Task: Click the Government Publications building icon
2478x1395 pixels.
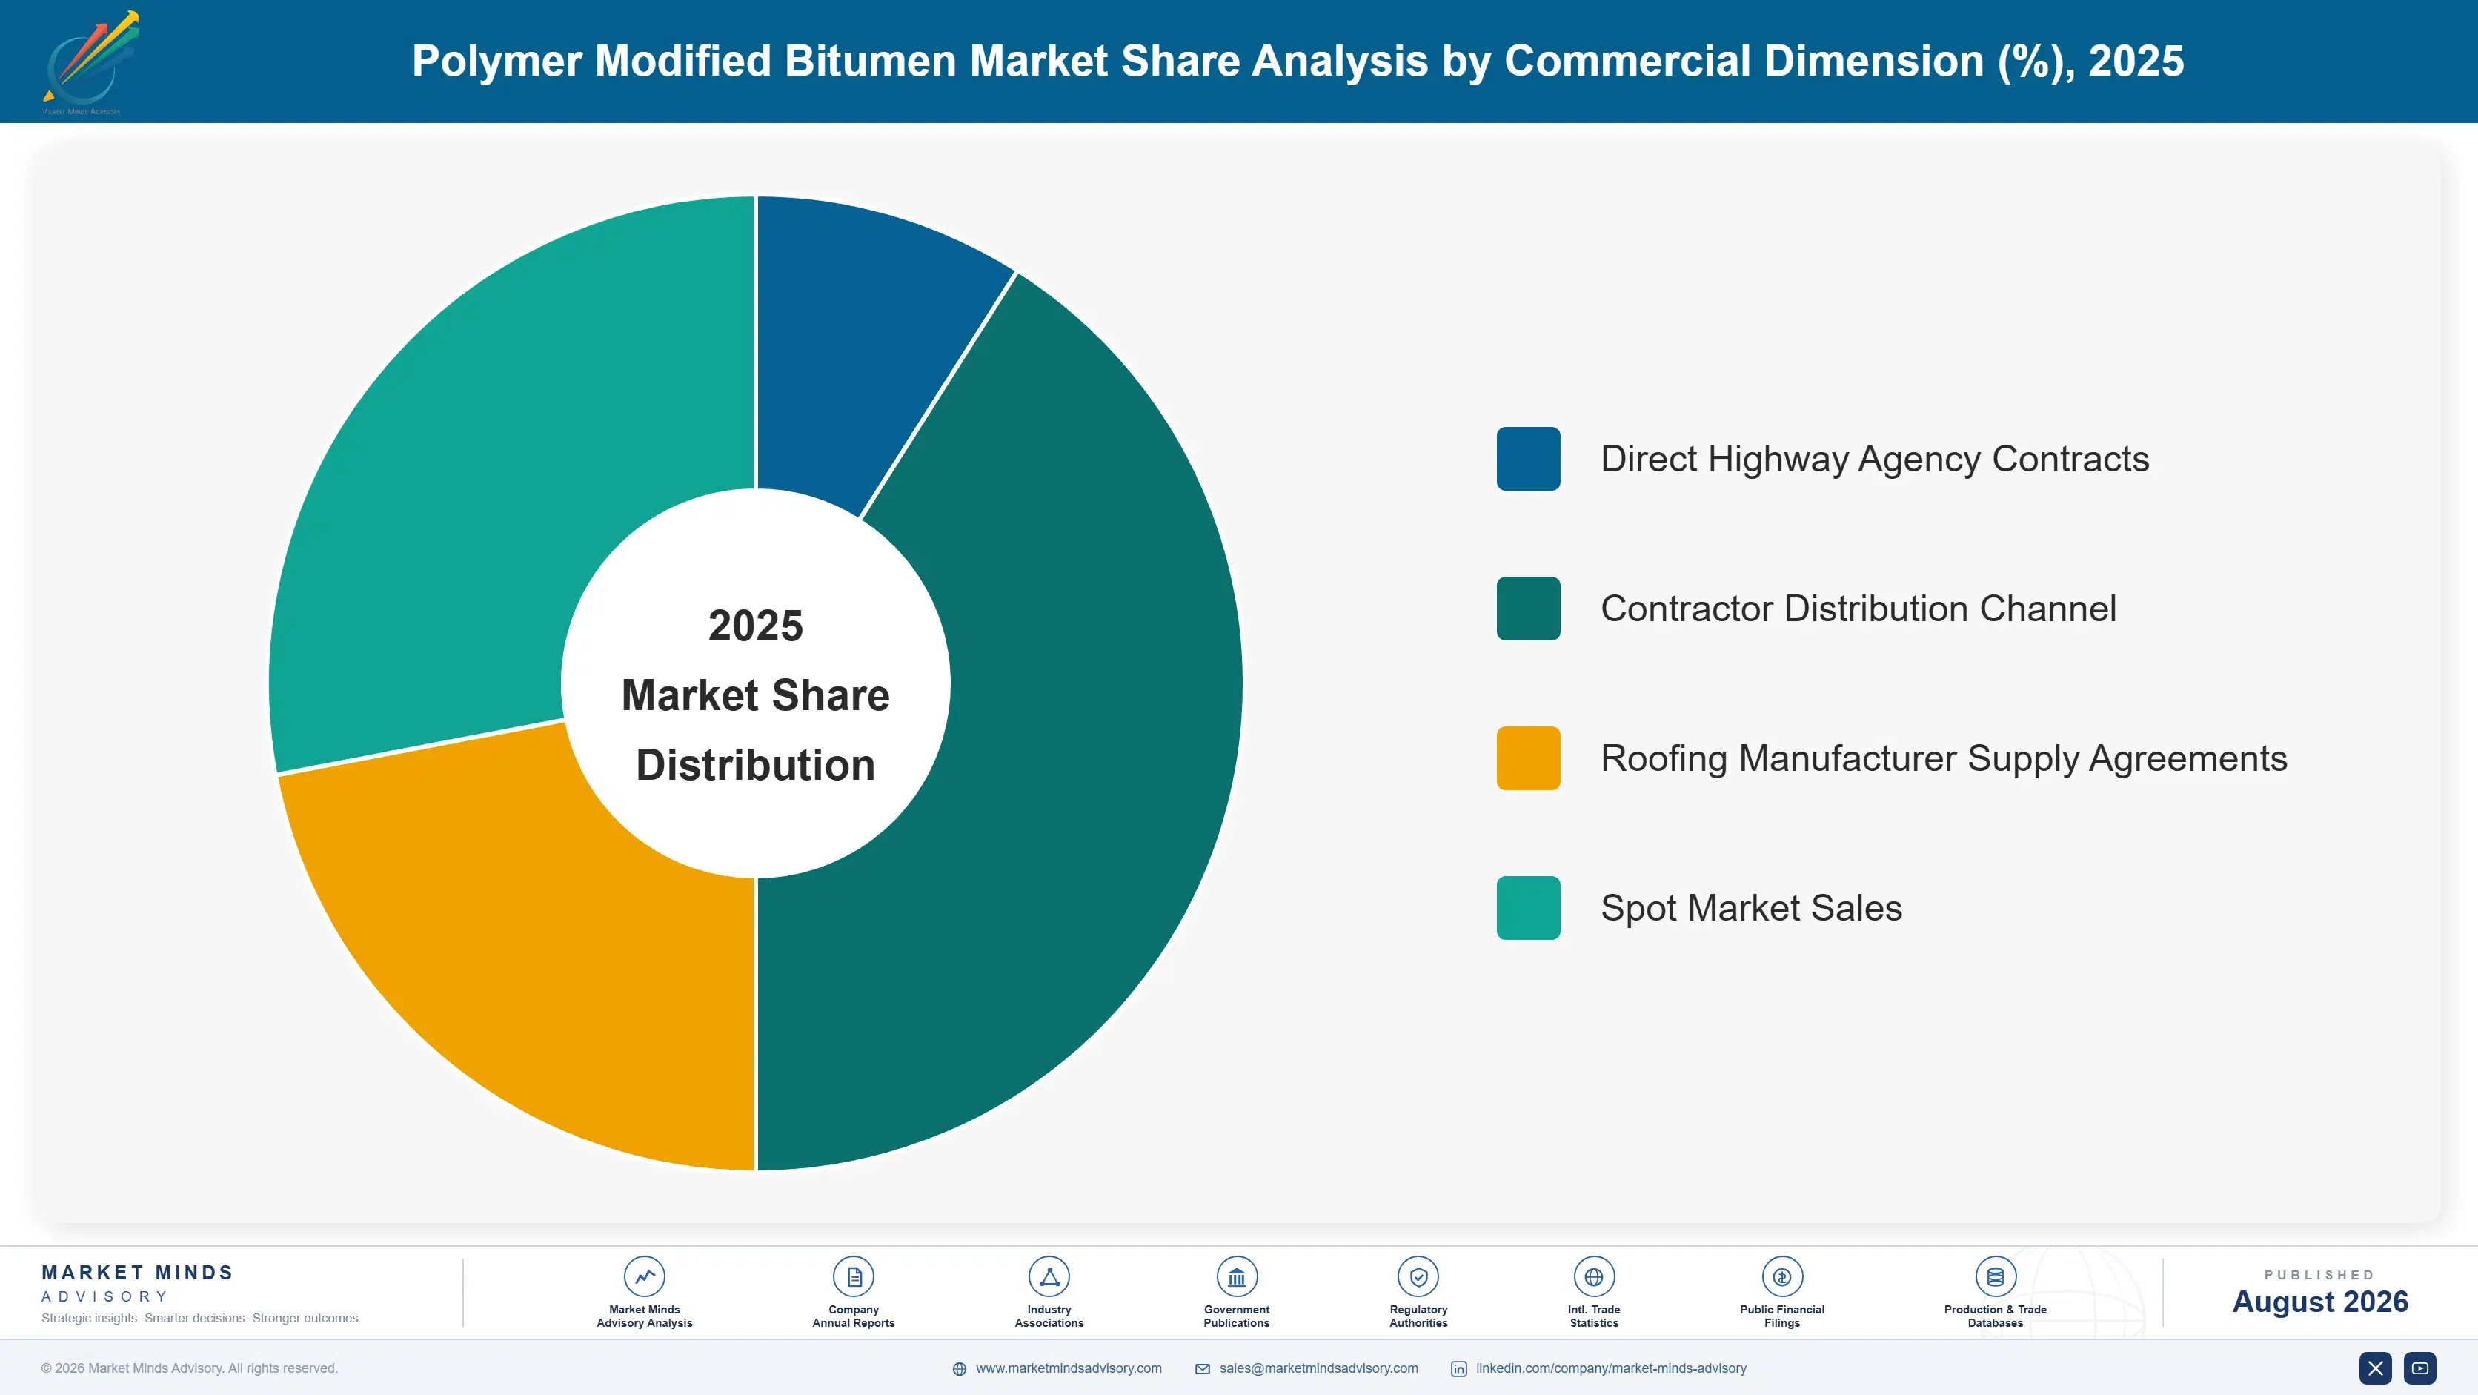Action: pyautogui.click(x=1236, y=1276)
